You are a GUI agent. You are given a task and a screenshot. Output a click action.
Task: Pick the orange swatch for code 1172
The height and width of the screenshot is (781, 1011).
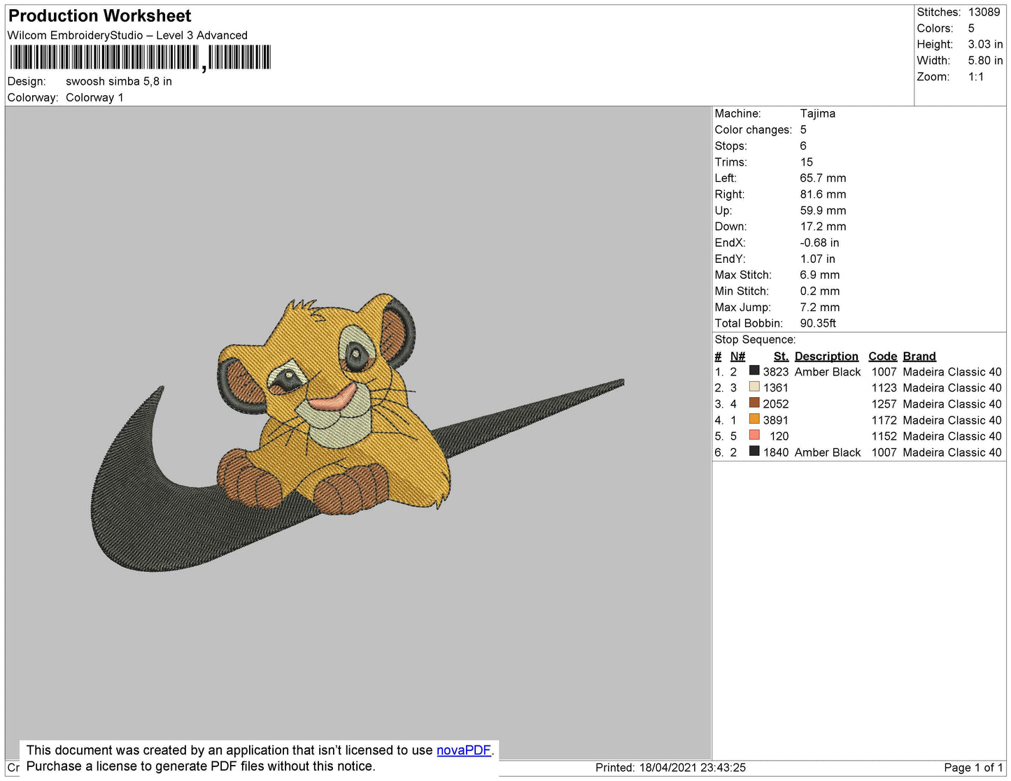(x=754, y=419)
